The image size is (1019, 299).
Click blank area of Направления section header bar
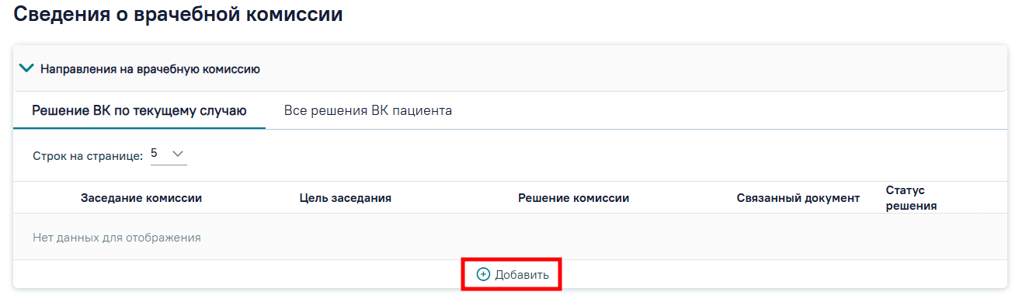(x=633, y=69)
